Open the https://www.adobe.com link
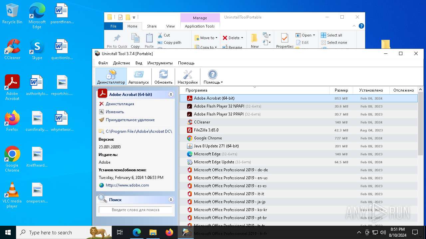The height and width of the screenshot is (239, 426). (x=127, y=185)
